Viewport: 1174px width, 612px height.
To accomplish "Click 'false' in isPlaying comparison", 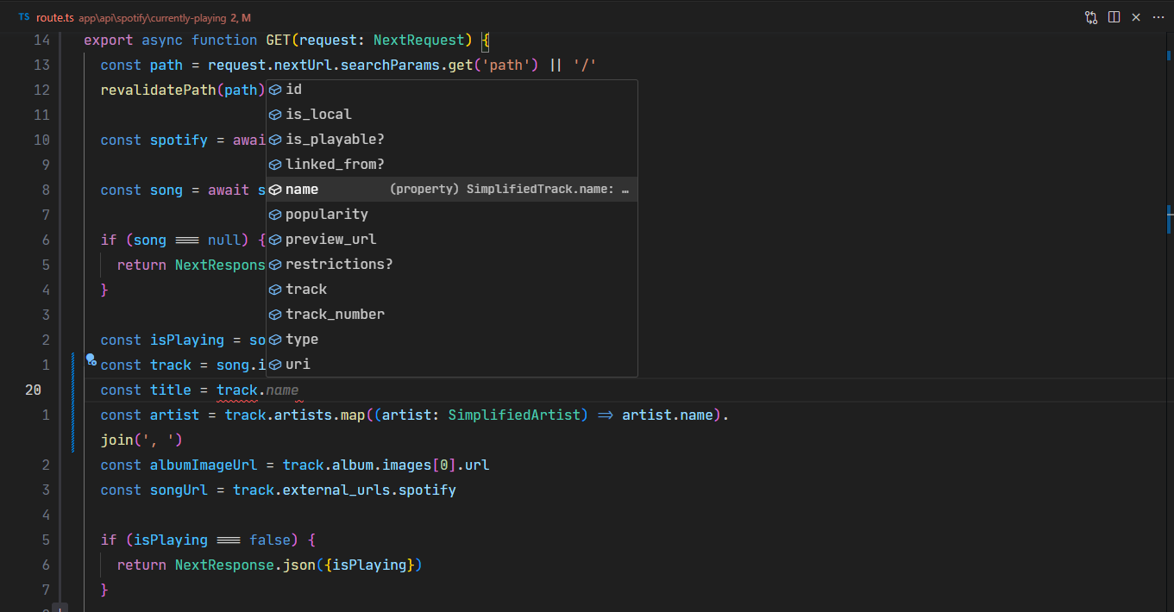I will pyautogui.click(x=270, y=540).
